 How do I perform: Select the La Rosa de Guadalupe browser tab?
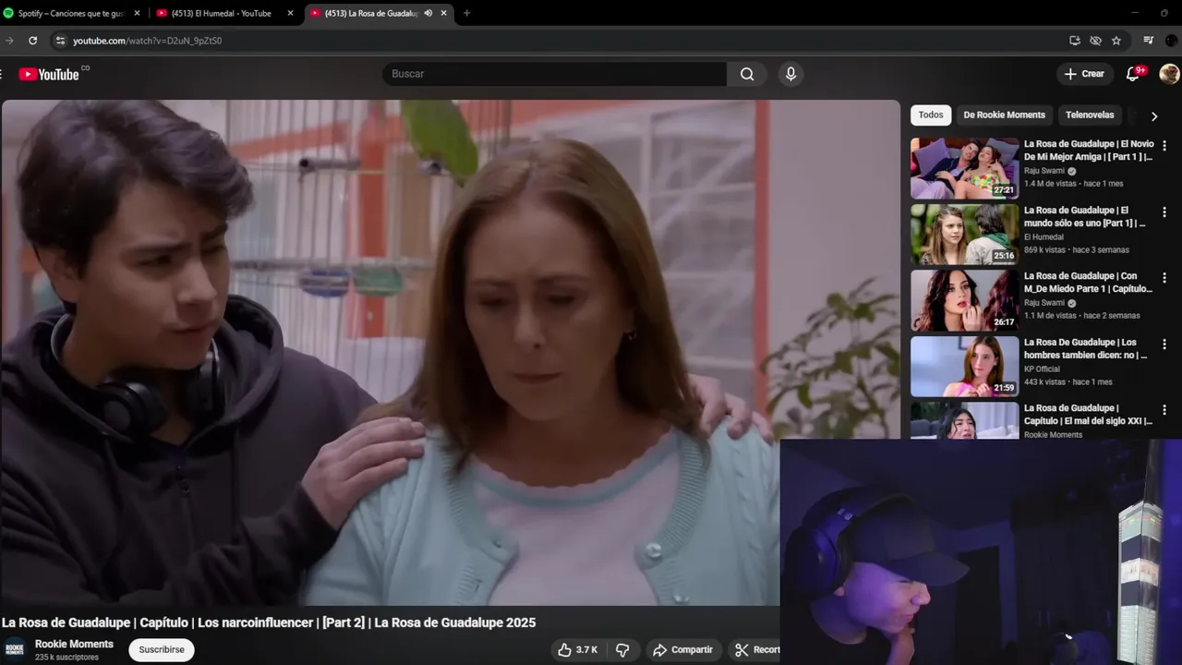[379, 13]
